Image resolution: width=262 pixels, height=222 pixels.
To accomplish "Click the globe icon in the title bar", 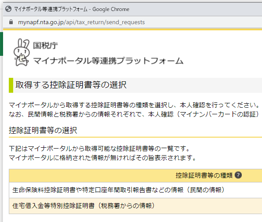I will (8, 9).
